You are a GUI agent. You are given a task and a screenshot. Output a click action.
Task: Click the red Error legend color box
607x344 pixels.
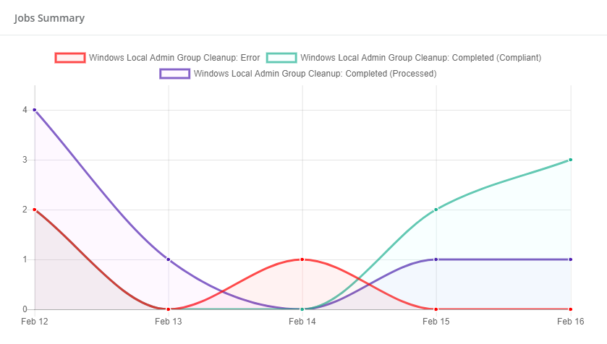click(70, 58)
